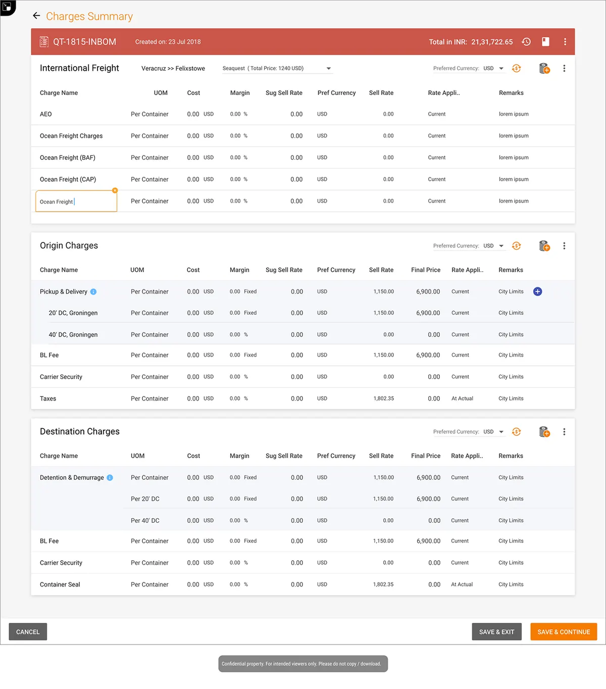This screenshot has height=689, width=606.
Task: Open Destination Charges section's three-dot menu
Action: point(564,432)
